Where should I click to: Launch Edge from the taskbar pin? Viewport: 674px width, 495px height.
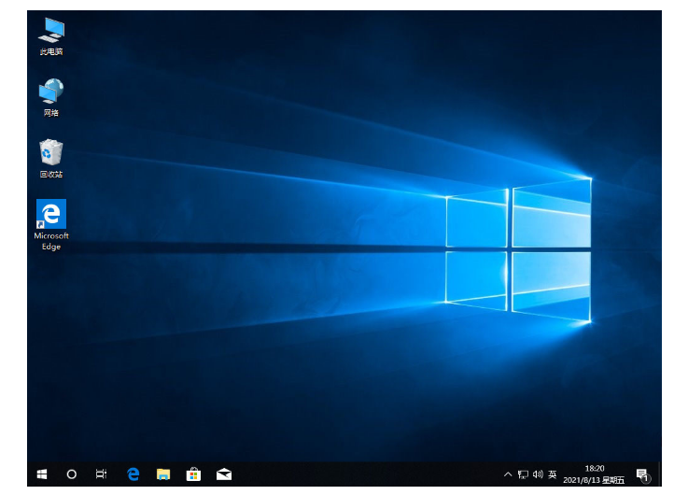[x=133, y=474]
